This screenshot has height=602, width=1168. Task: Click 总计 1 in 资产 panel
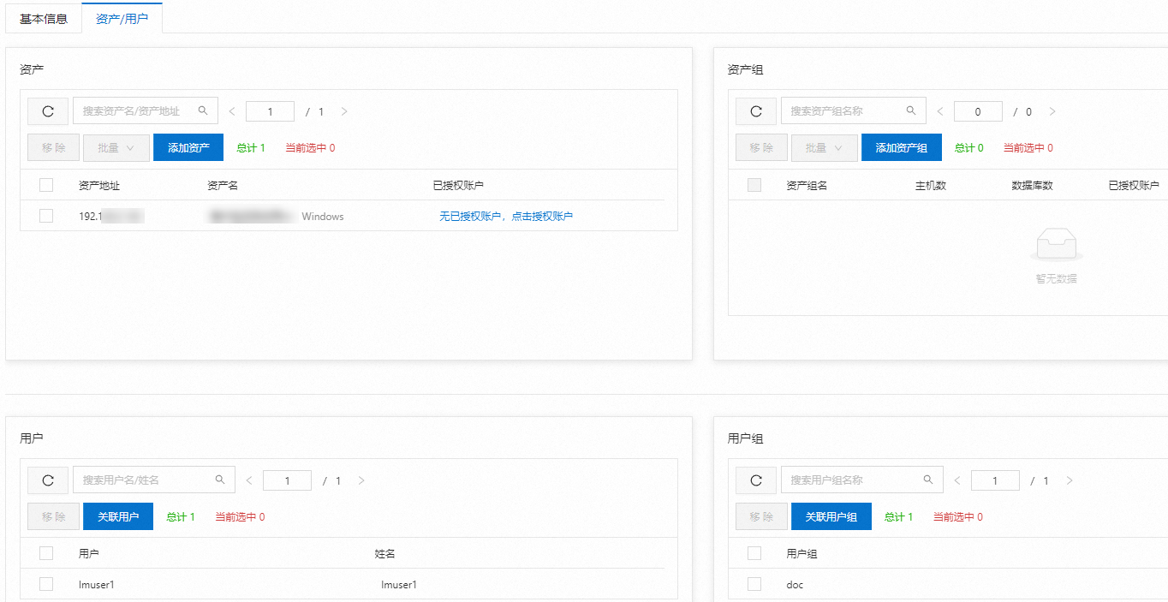251,148
